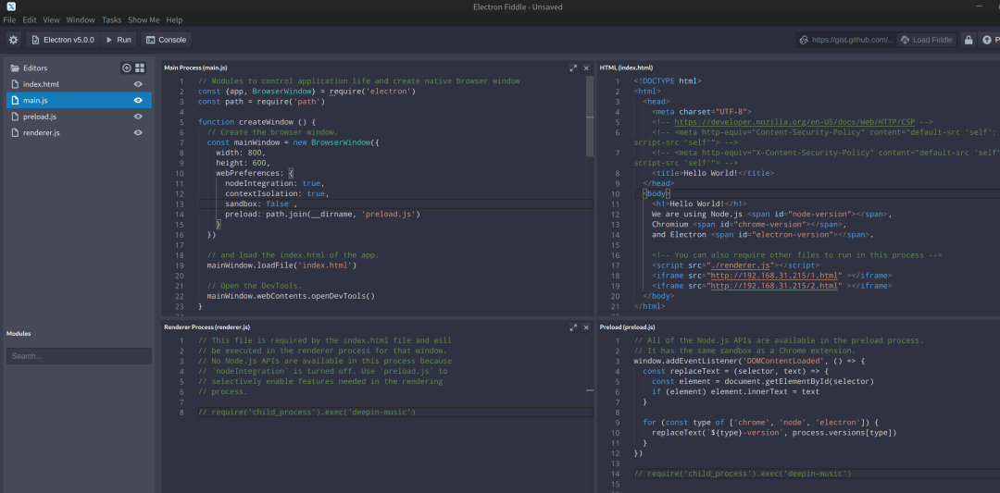Collapse the Editors folder in sidebar
Viewport: 1000px width, 493px height.
click(35, 68)
